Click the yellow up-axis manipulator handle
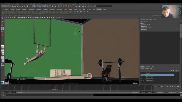This screenshot has height=102, width=182. point(75,26)
